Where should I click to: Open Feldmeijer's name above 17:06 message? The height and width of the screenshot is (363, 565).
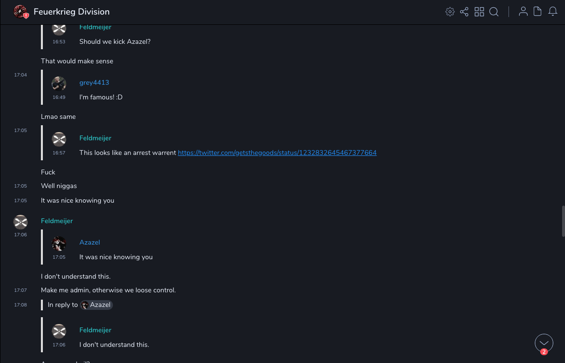point(57,221)
